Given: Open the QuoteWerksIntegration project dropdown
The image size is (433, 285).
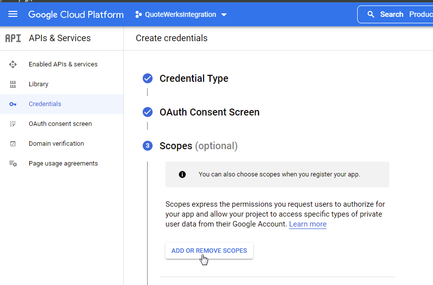Looking at the screenshot, I should (181, 14).
